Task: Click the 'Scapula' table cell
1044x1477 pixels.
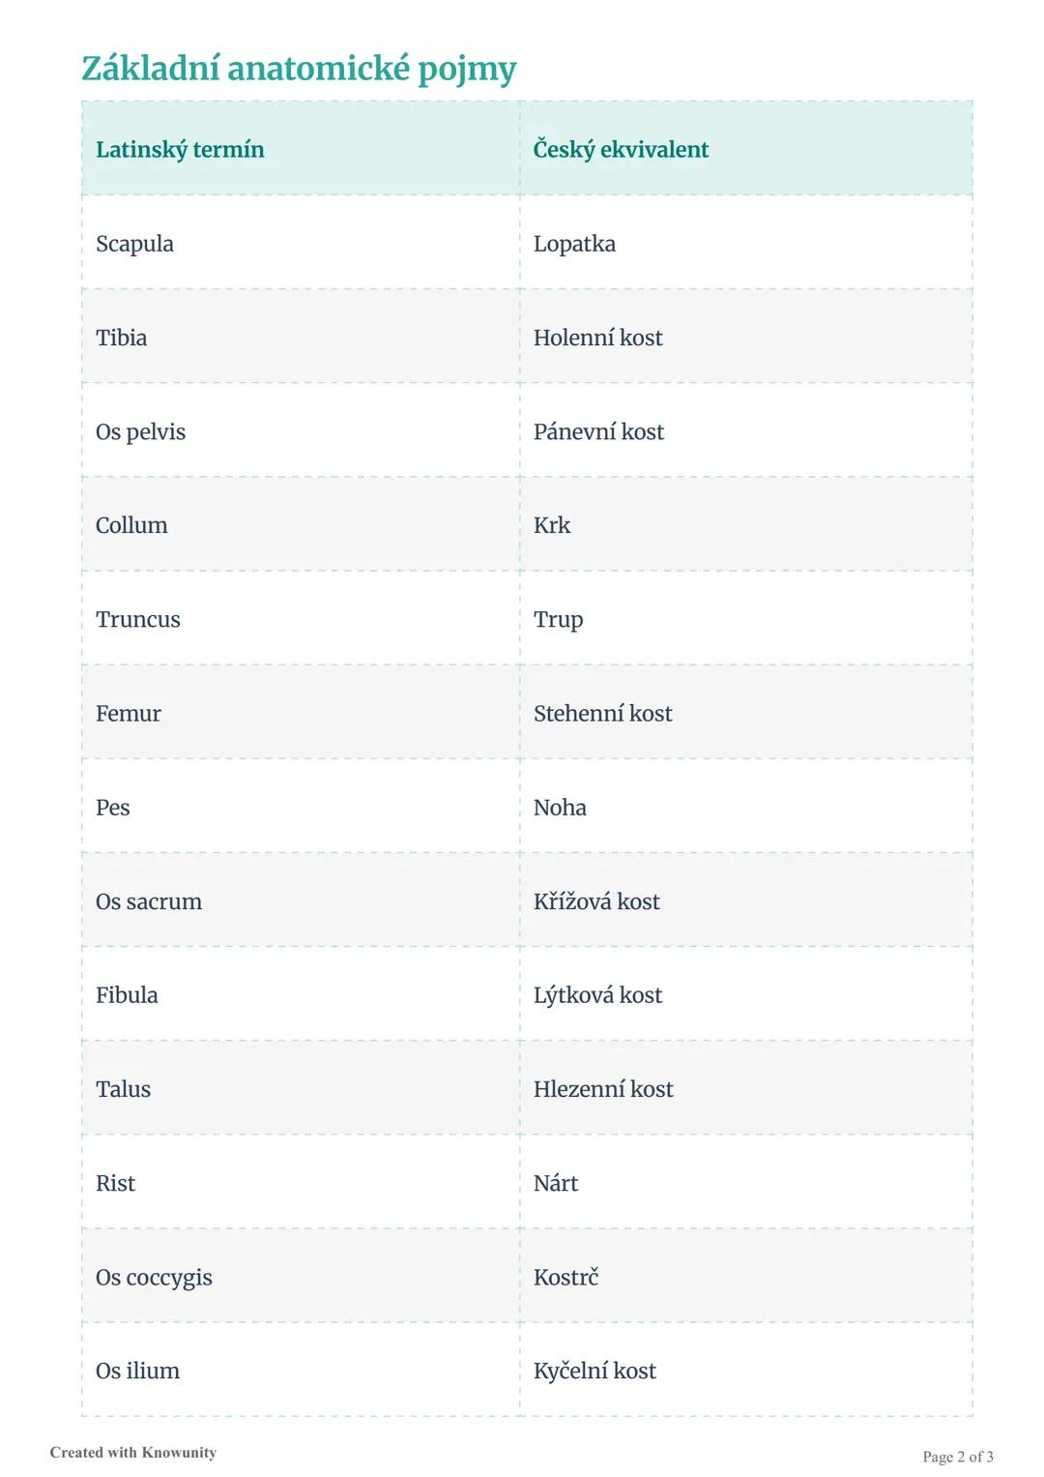Action: click(134, 244)
